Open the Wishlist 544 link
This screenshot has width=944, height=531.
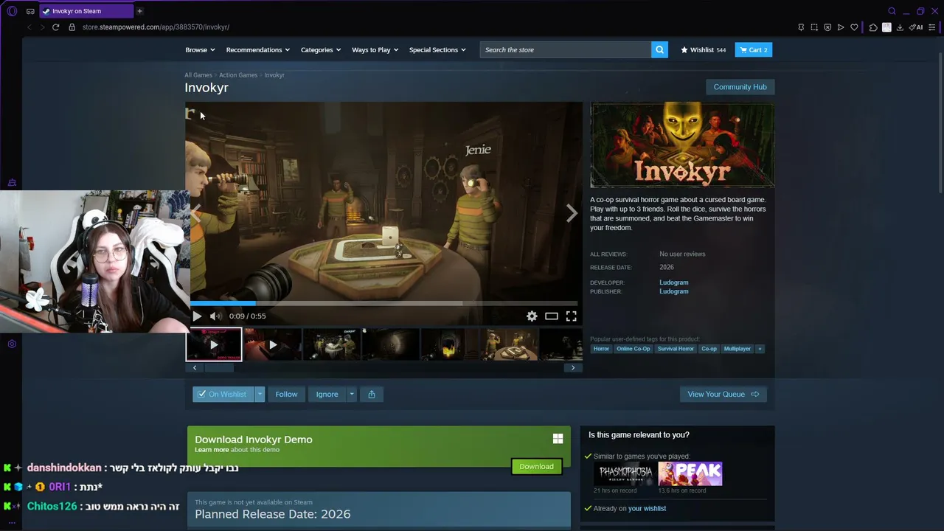703,49
